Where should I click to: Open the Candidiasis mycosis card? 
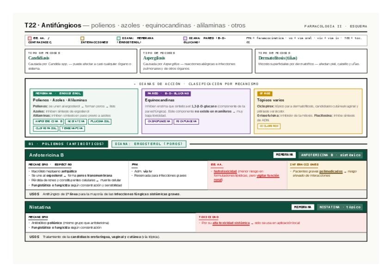[81, 61]
